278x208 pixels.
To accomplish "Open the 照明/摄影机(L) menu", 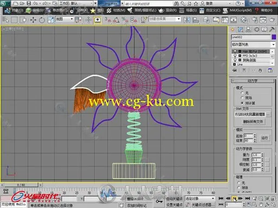I will 145,10.
